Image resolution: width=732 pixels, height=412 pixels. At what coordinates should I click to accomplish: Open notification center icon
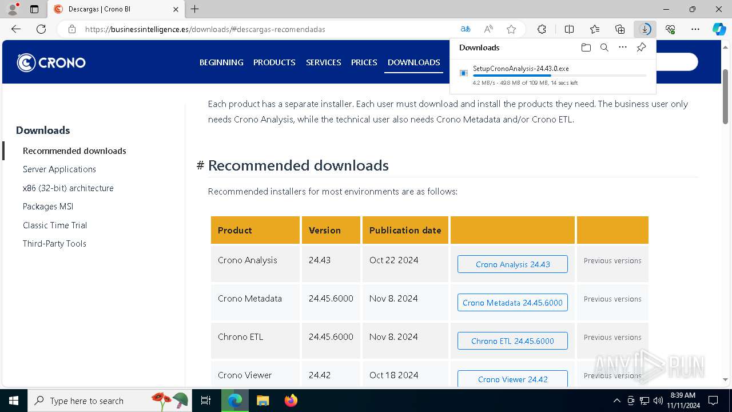[713, 401]
